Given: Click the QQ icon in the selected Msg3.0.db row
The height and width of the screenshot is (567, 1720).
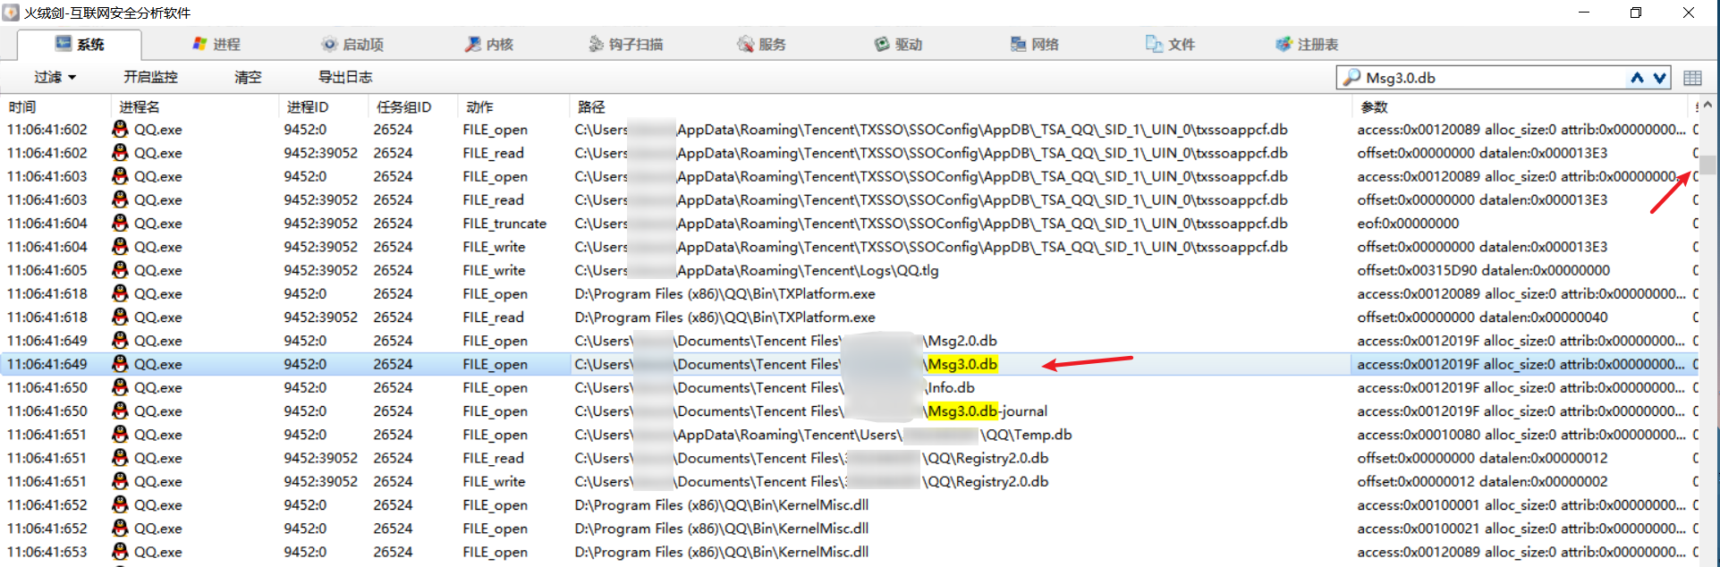Looking at the screenshot, I should (x=120, y=363).
